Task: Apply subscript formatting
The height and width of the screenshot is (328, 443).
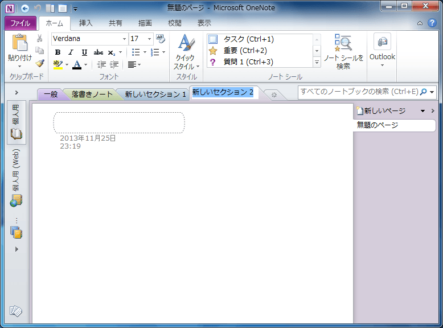Action: click(x=111, y=52)
